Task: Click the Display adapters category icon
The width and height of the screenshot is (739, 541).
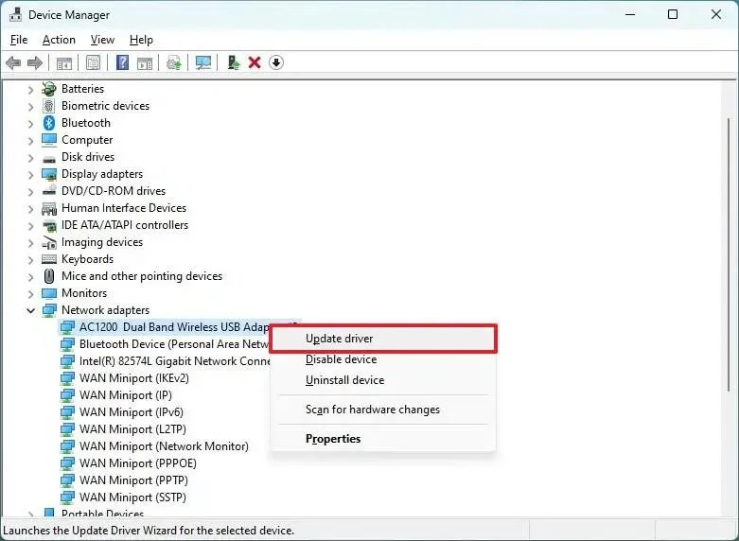Action: 49,174
